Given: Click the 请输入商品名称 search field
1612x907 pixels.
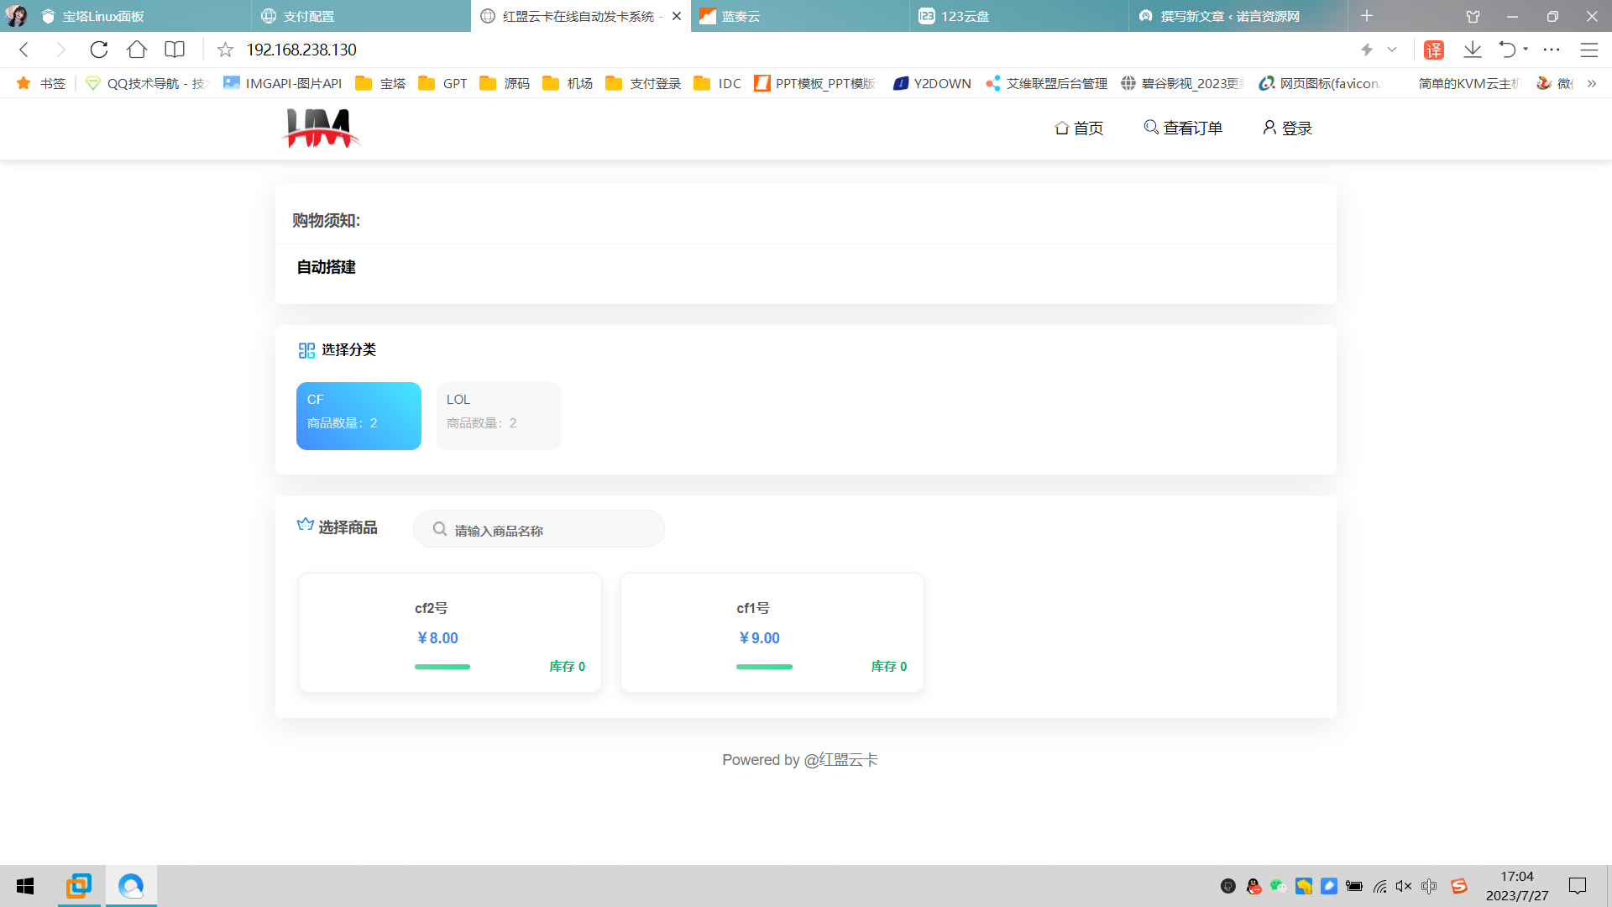Looking at the screenshot, I should point(539,529).
